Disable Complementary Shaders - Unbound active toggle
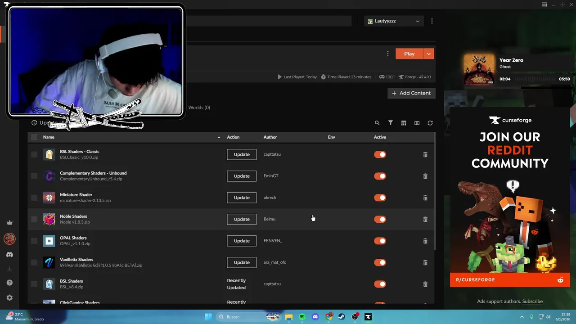576x324 pixels. coord(380,176)
